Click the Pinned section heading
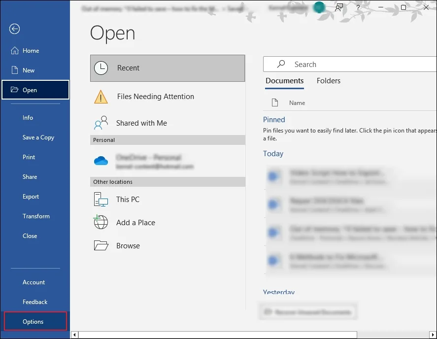 click(x=274, y=120)
